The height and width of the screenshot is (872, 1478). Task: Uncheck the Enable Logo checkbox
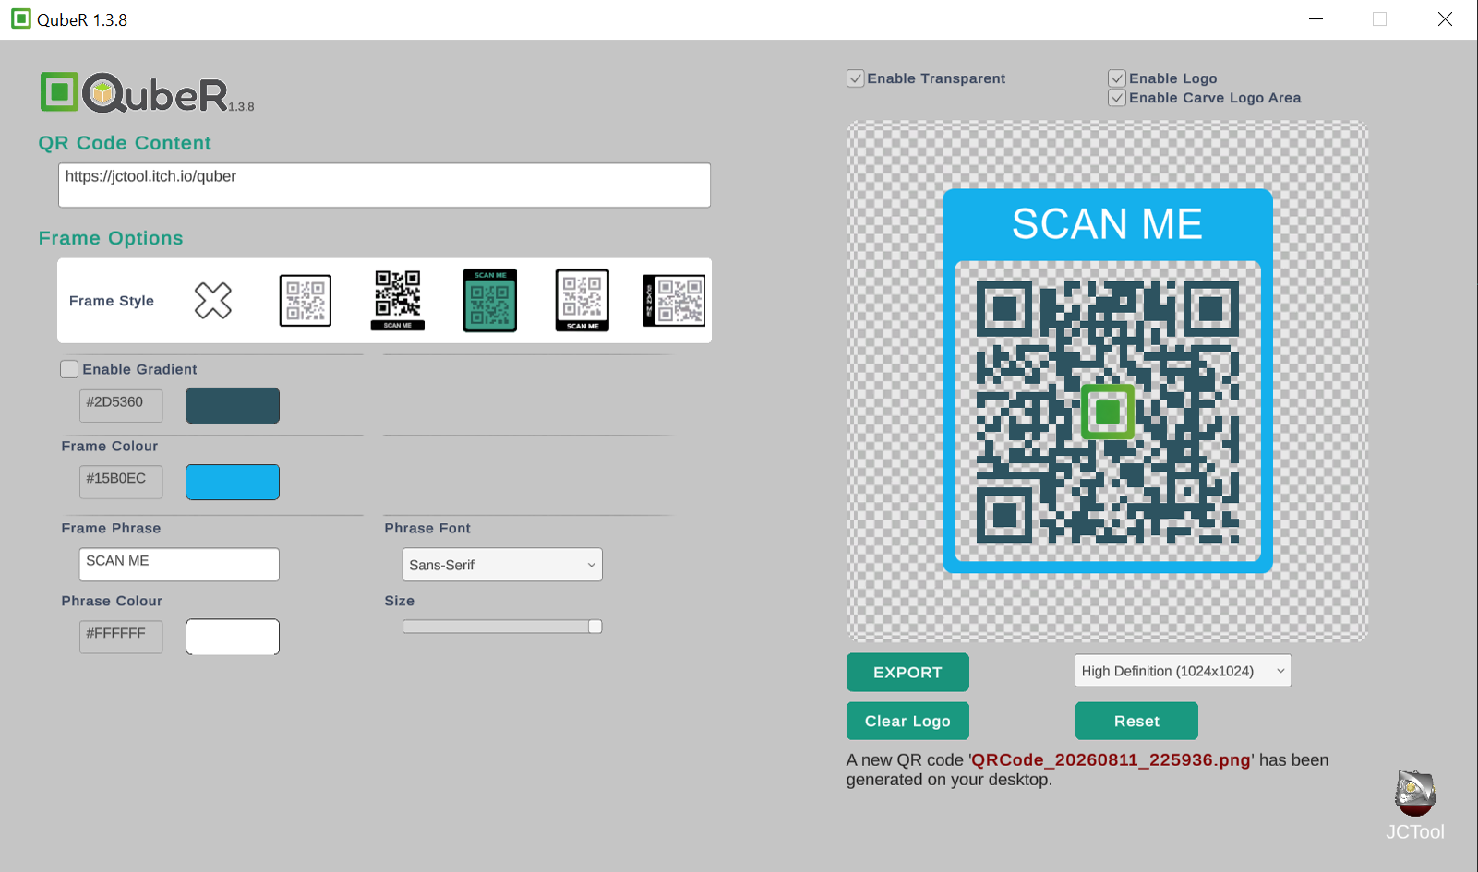point(1117,78)
